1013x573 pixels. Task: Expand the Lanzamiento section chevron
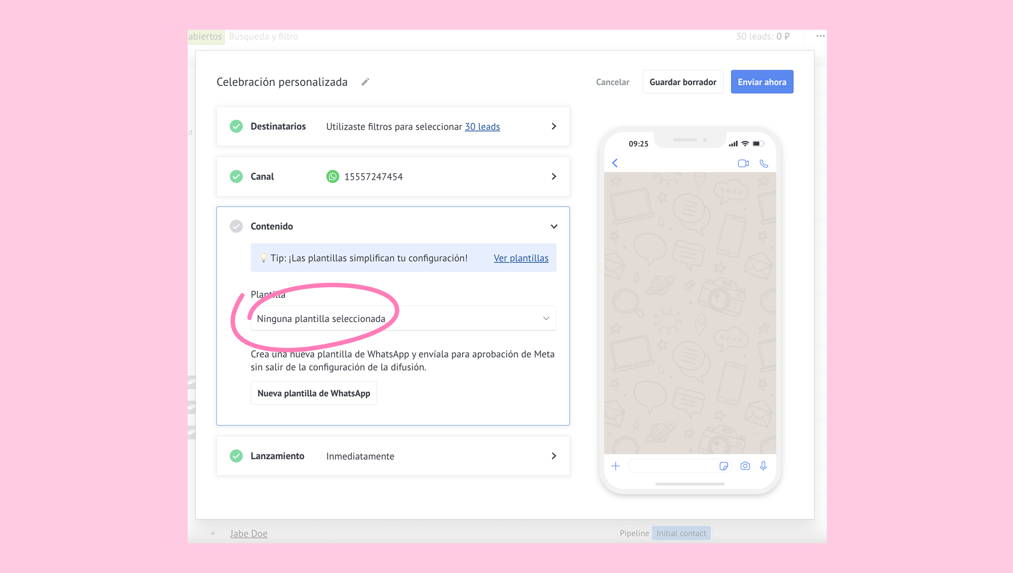[554, 456]
